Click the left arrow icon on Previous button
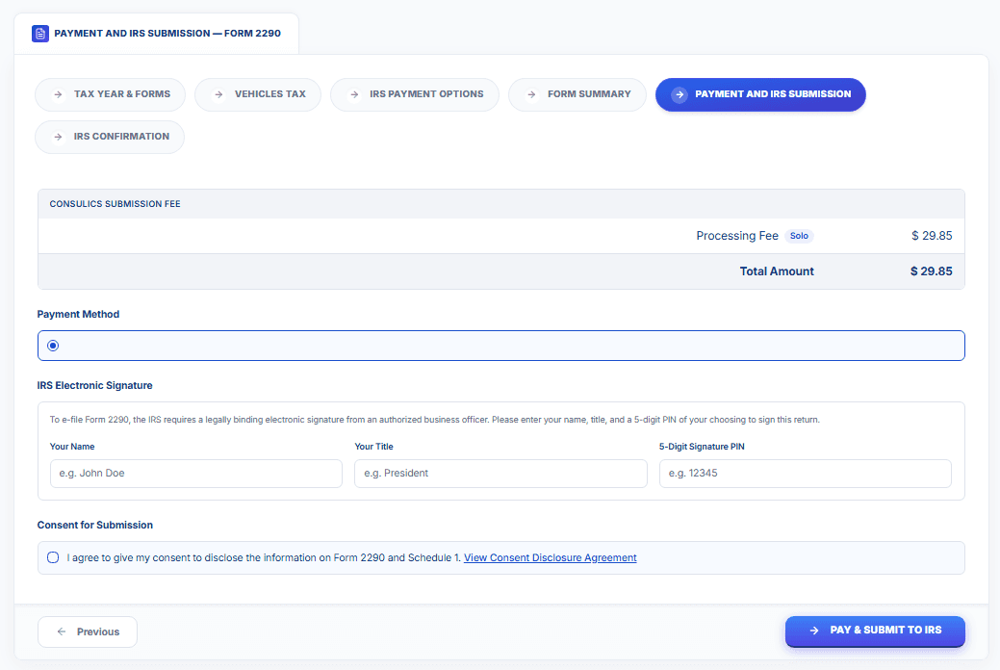Screen dimensions: 1000x670 [62, 631]
